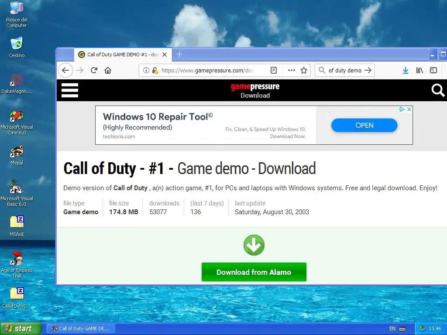Select the MSAoE zip folder icon
This screenshot has width=447, height=335.
coord(17,226)
